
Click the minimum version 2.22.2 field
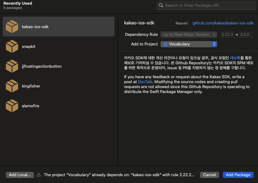click(x=227, y=34)
